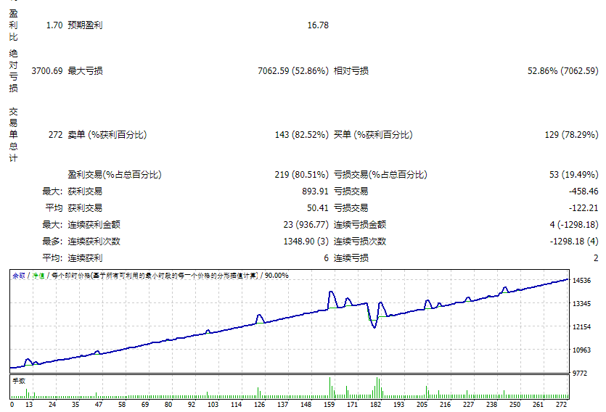Click the expected payoff value 16.78
This screenshot has height=412, width=606.
point(318,25)
